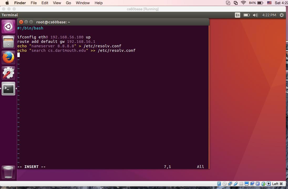Click VirtualBox keyboard capture arrow indicator
Screen dimensions: 288x189
[269, 184]
